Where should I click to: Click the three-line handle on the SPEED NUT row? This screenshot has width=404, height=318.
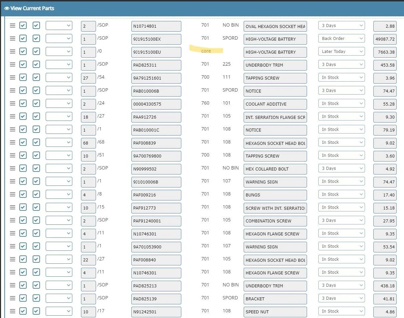tap(13, 311)
